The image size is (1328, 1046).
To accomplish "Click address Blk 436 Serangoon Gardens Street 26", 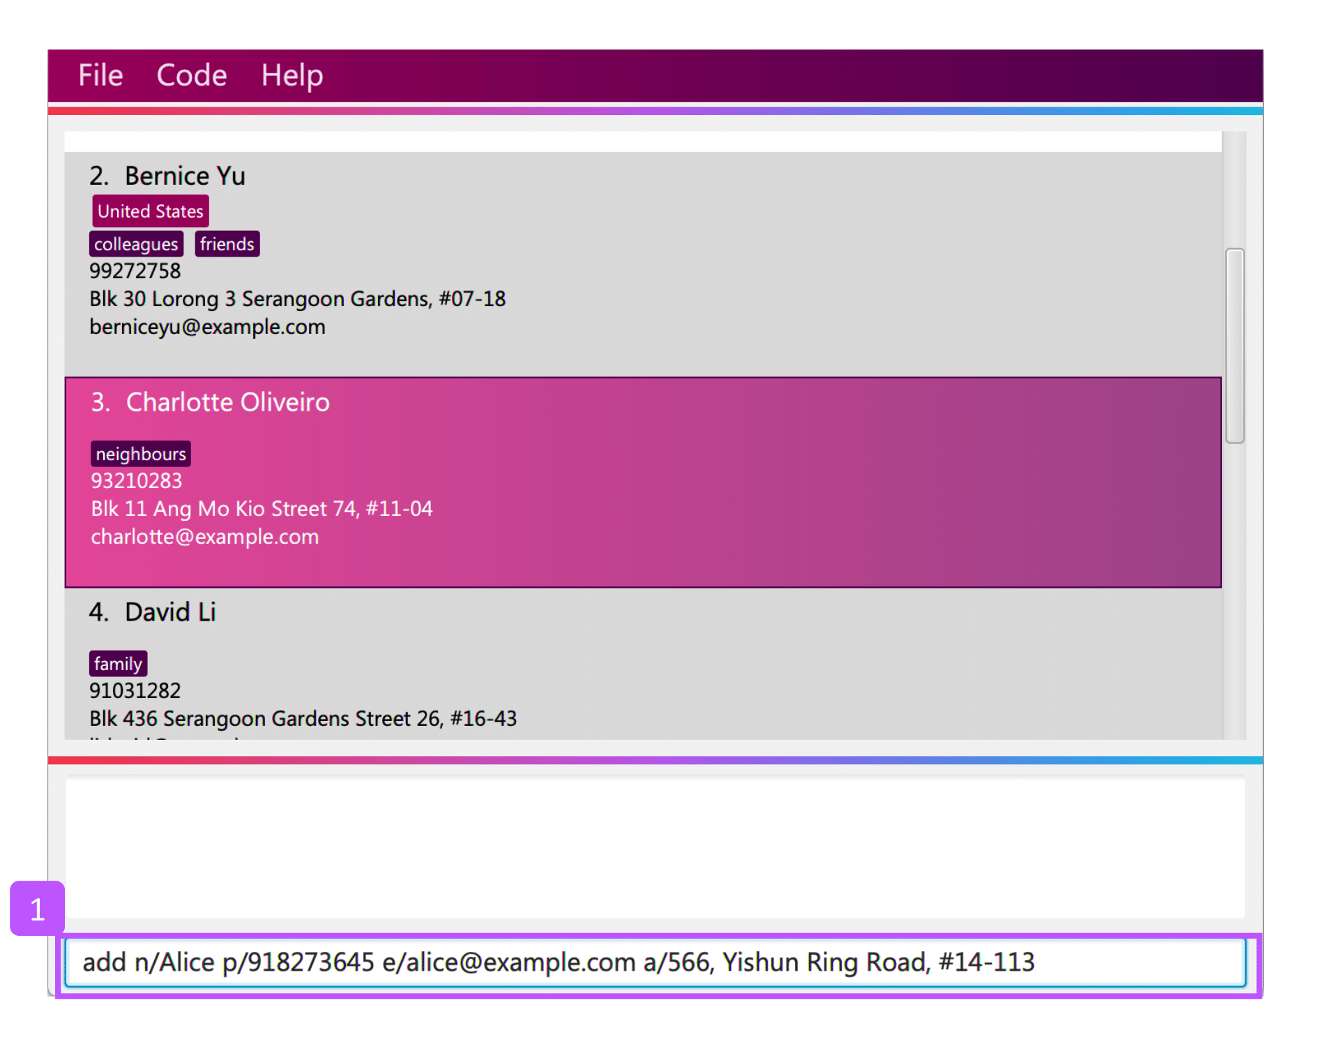I will pos(303,719).
